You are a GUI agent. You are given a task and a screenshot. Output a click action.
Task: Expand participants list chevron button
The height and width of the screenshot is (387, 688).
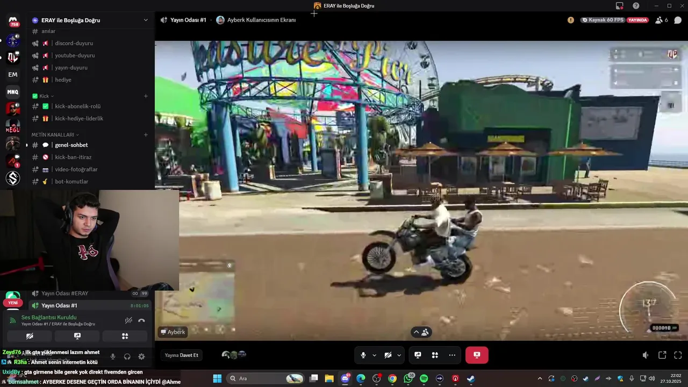coord(421,332)
